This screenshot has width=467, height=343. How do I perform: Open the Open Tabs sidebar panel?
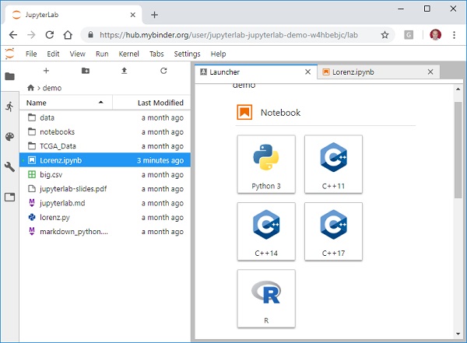pyautogui.click(x=9, y=197)
